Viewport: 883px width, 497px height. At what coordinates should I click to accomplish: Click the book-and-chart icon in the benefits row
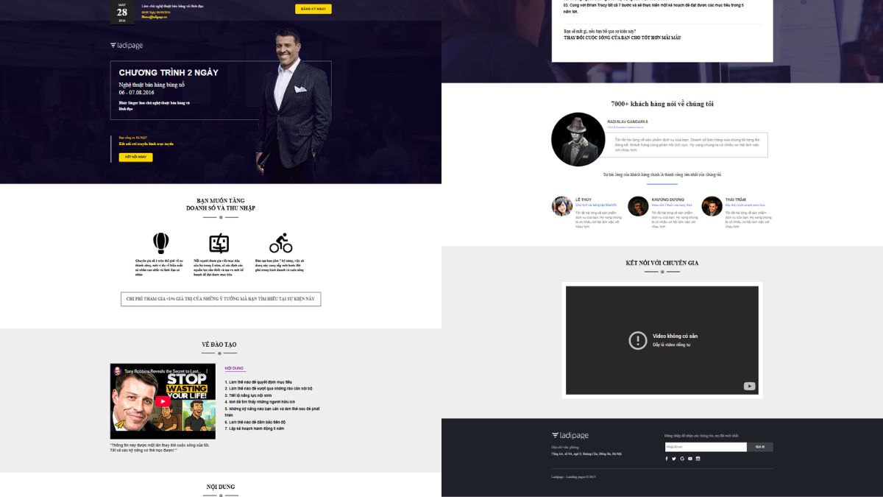pos(220,243)
